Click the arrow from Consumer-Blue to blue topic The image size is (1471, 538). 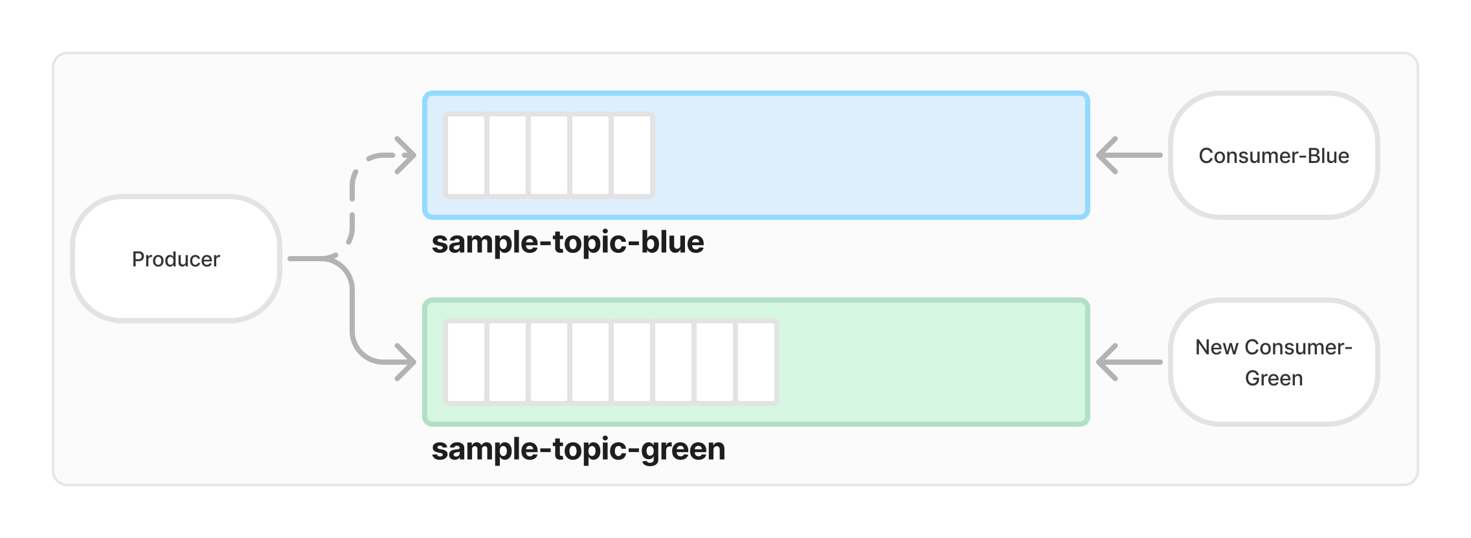point(1129,155)
